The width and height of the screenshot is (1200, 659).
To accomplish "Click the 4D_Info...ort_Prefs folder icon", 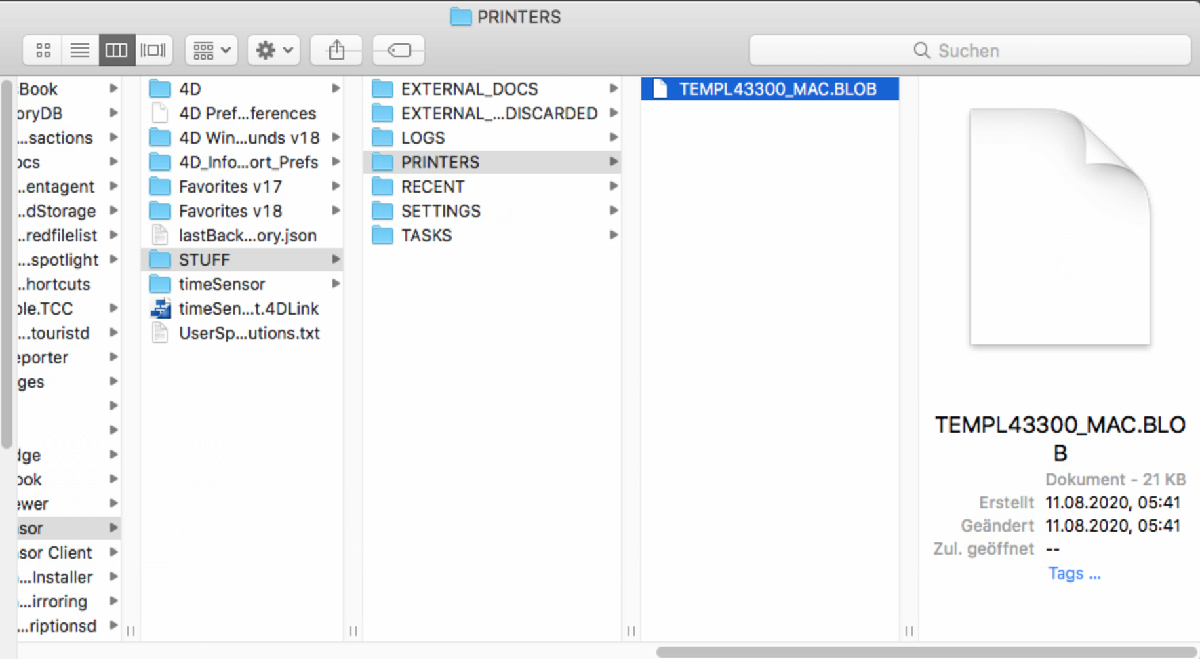I will click(160, 162).
